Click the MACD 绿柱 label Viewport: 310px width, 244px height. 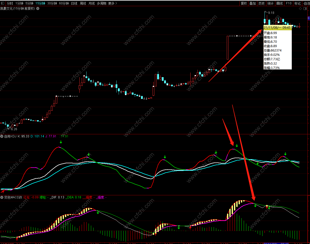point(44,197)
